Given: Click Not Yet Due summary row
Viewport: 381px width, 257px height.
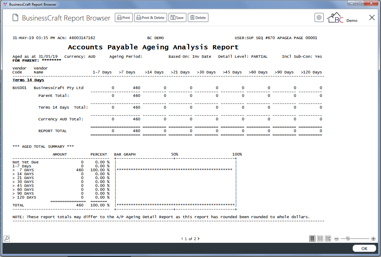Looking at the screenshot, I should click(x=61, y=162).
